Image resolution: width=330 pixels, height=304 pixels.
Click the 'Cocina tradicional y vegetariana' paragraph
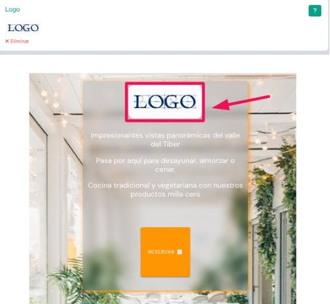point(165,190)
